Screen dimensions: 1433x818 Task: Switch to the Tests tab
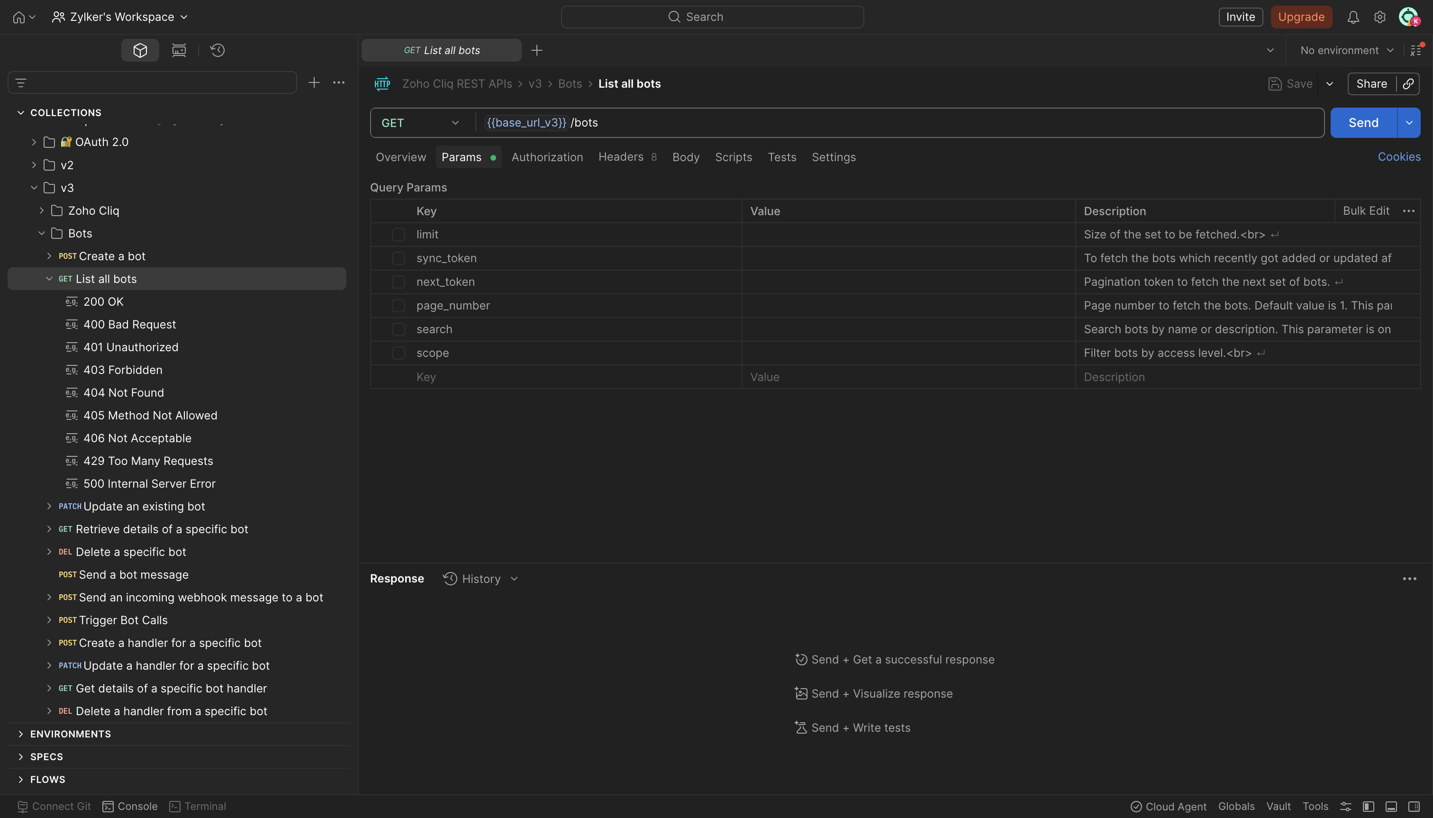pos(781,157)
